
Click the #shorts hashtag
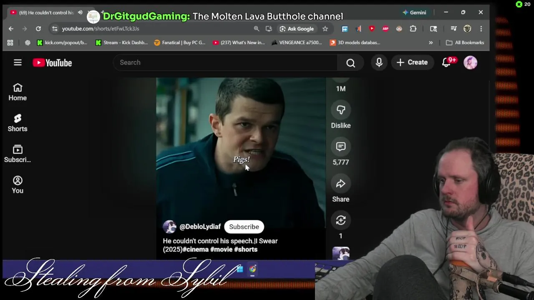tap(246, 249)
